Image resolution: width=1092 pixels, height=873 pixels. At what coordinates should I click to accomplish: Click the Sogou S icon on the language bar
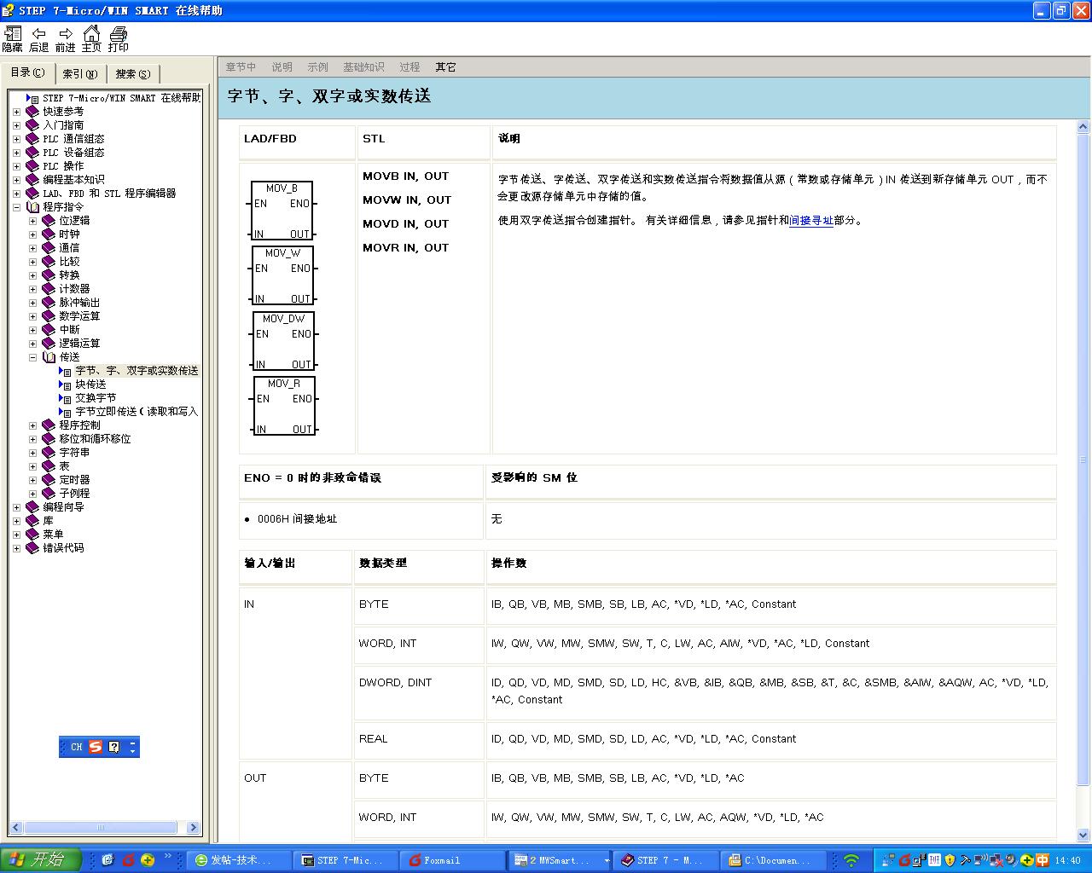96,747
